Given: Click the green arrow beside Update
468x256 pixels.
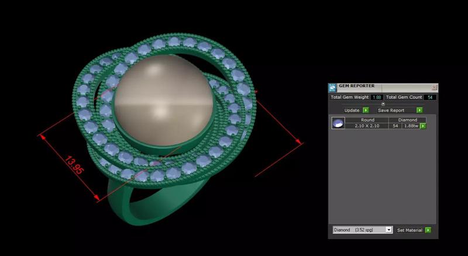Looking at the screenshot, I should [x=366, y=110].
